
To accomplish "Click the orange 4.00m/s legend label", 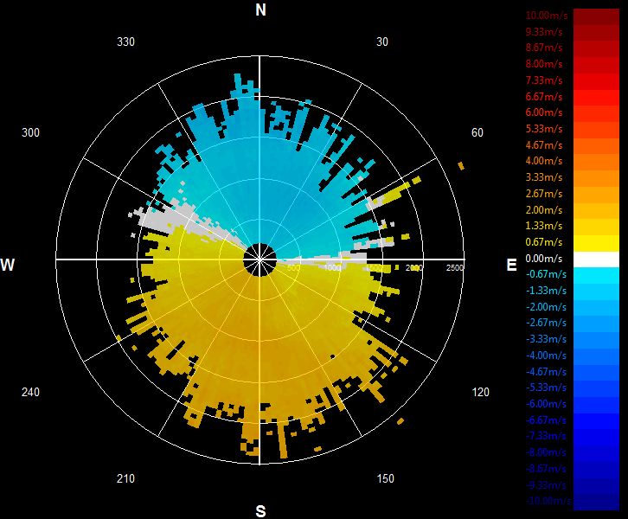I will point(544,161).
